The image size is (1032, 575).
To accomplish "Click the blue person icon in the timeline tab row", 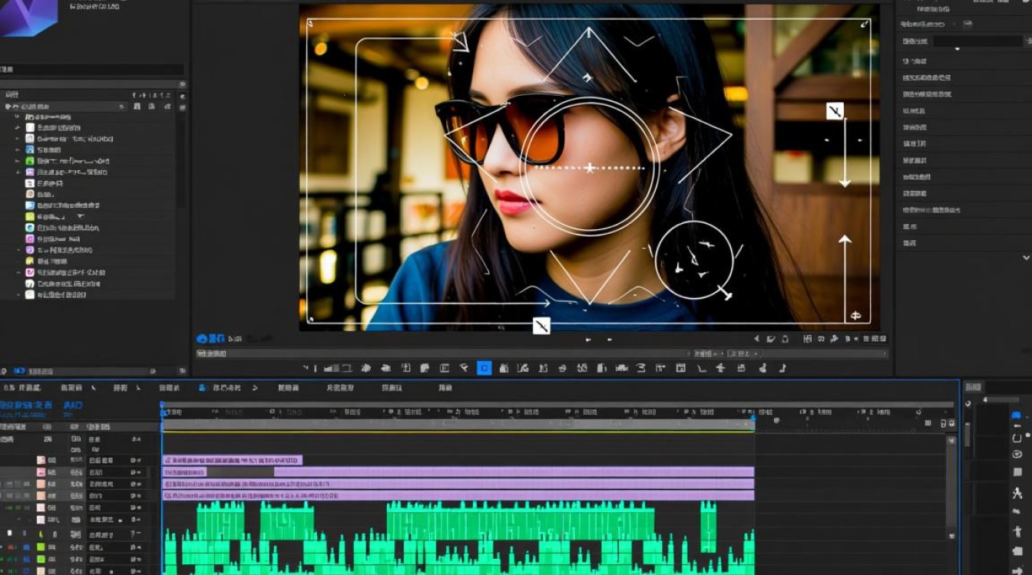I will 203,388.
